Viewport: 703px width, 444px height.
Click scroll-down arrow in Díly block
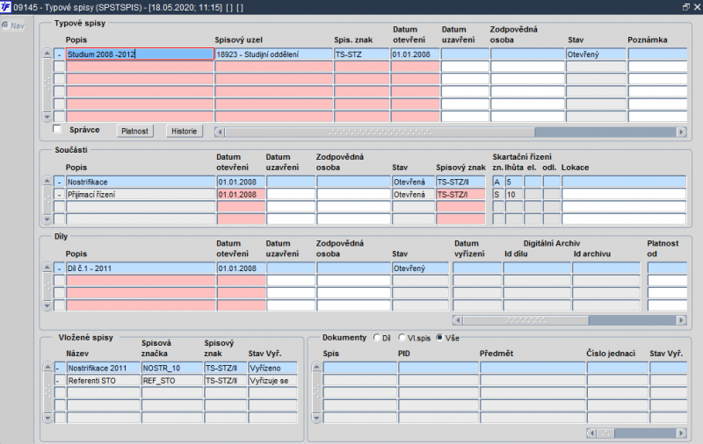(x=47, y=306)
